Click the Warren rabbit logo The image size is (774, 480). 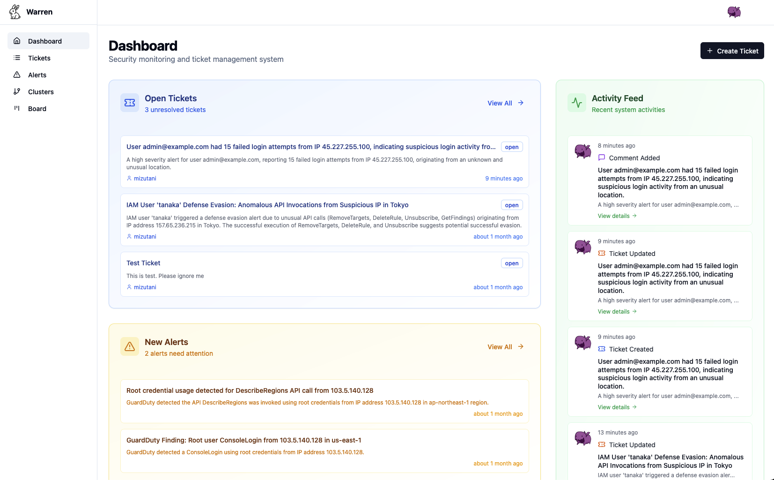coord(15,12)
